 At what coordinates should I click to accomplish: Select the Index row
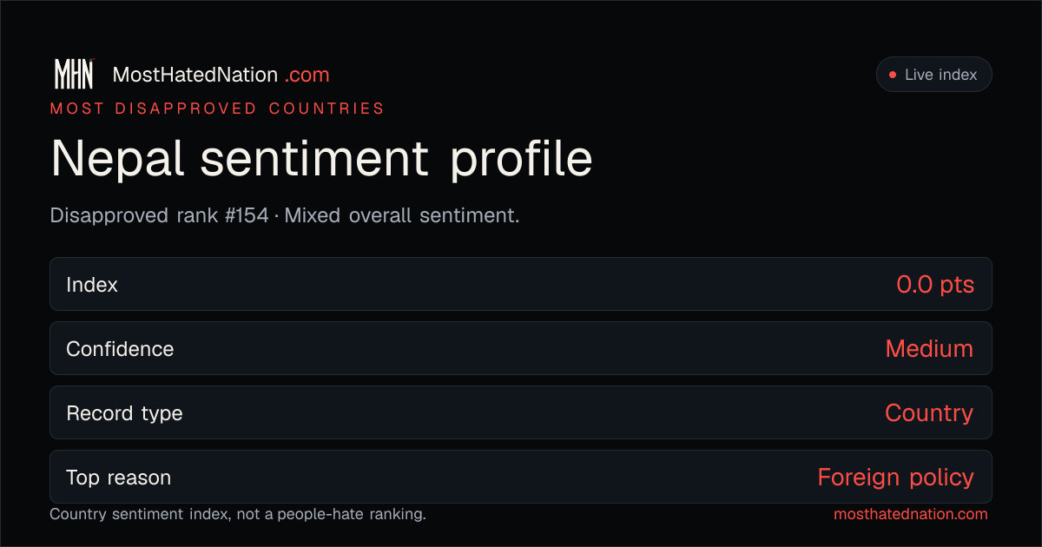(x=521, y=284)
